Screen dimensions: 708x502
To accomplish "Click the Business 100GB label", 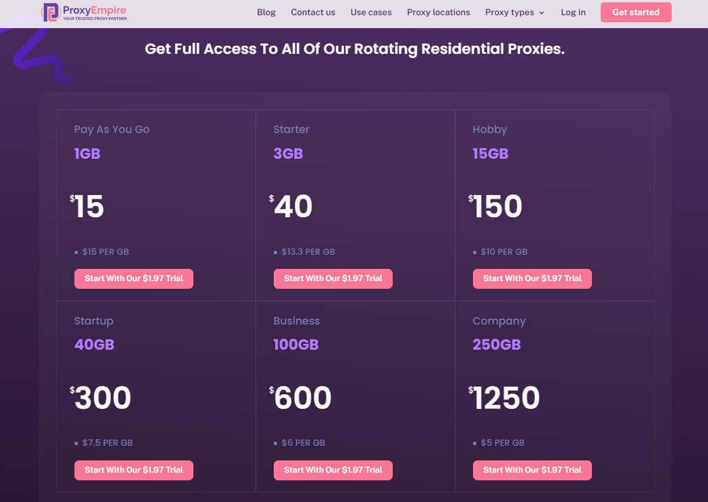I will coord(295,344).
